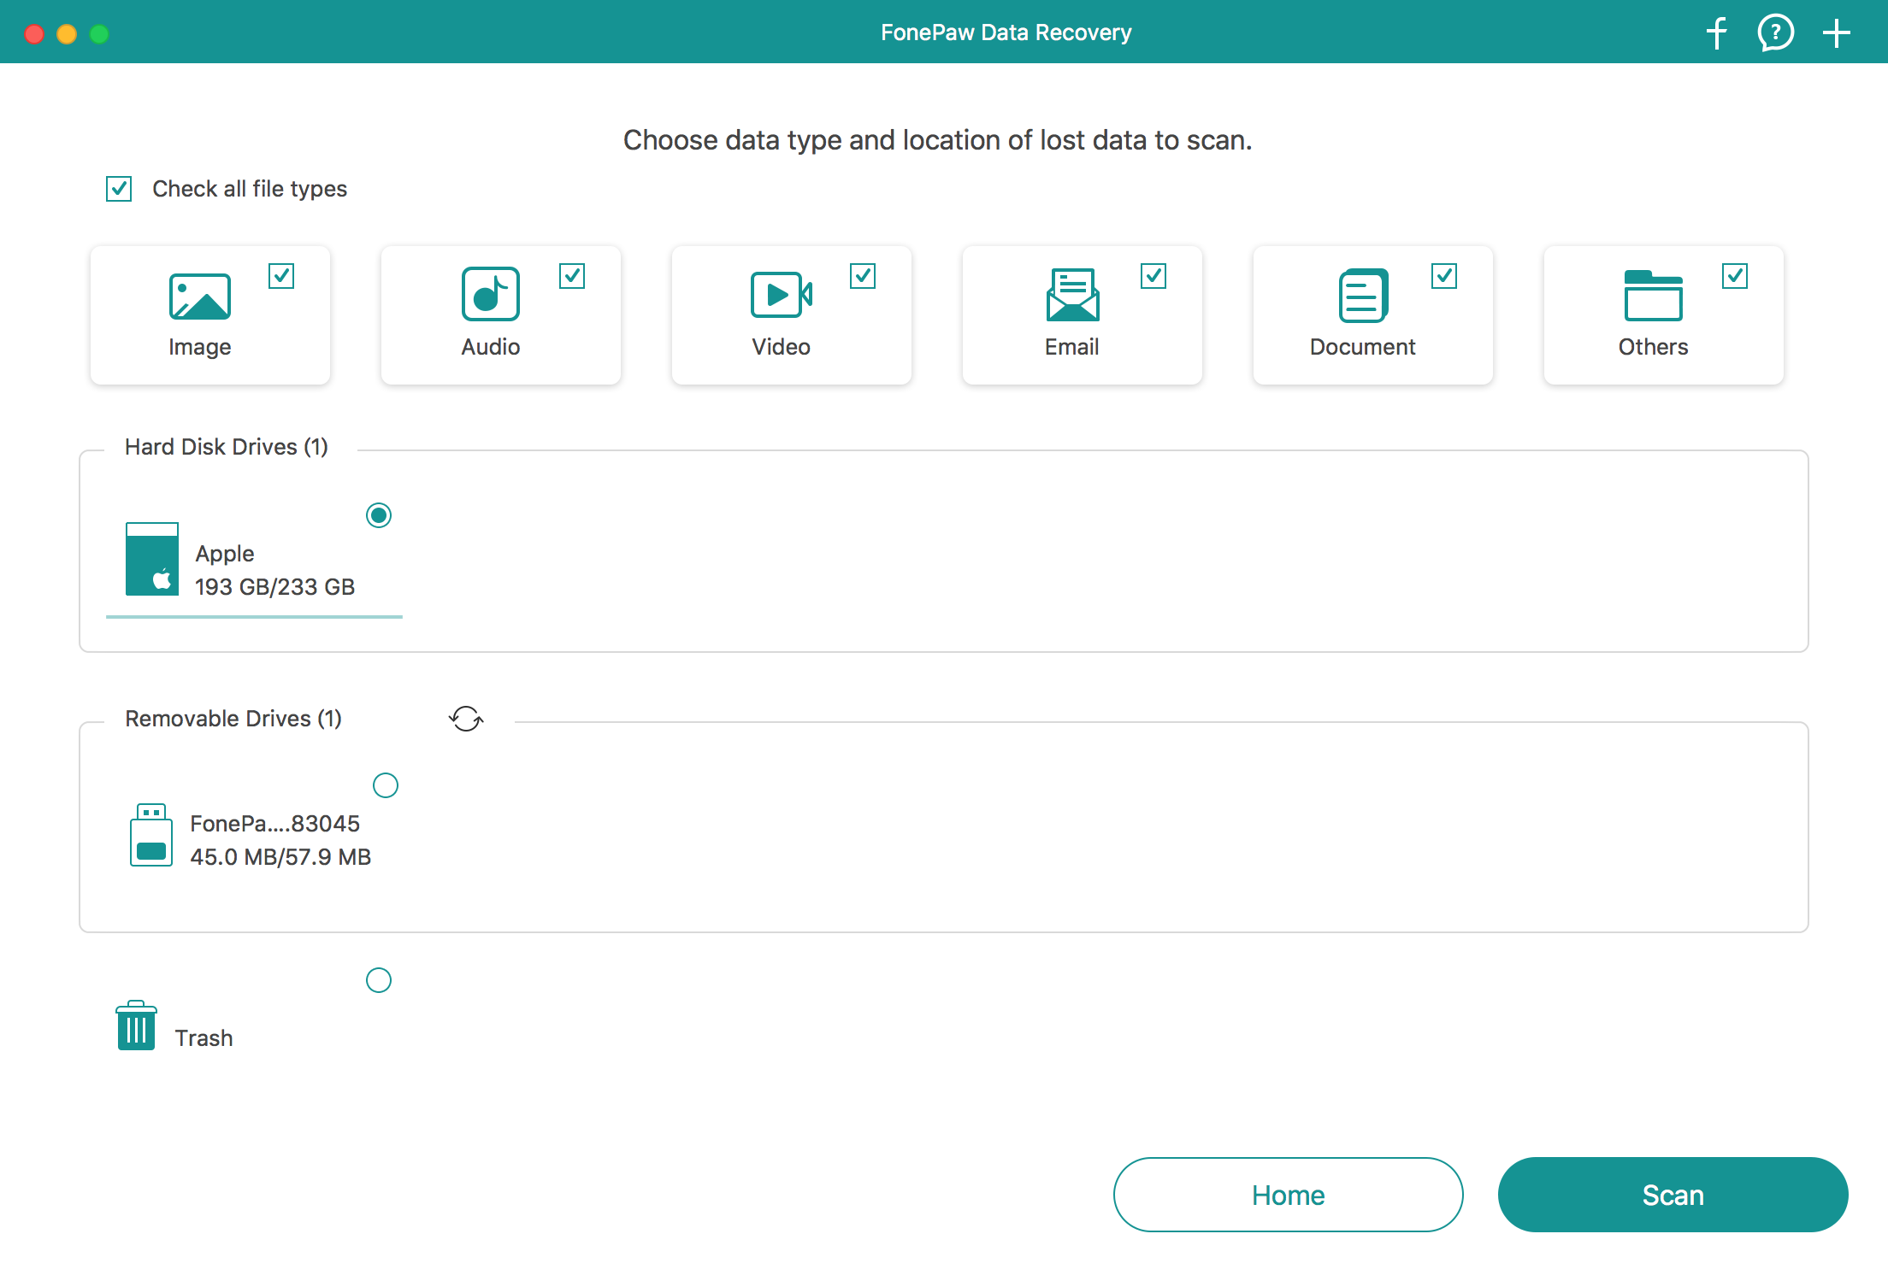Refresh the Removable Drives list

466,719
